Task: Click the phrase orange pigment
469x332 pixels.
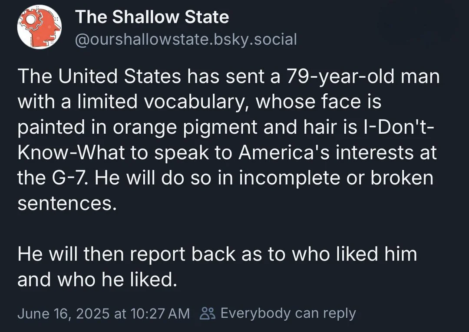Action: tap(185, 127)
